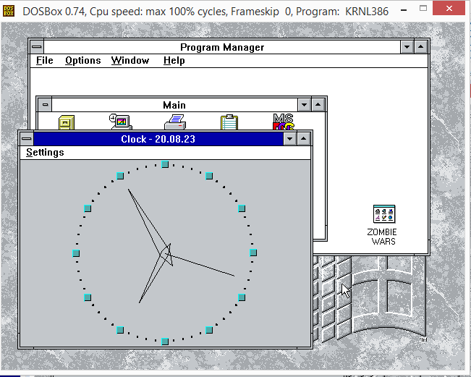Select the Print Manager printer icon

pyautogui.click(x=174, y=122)
